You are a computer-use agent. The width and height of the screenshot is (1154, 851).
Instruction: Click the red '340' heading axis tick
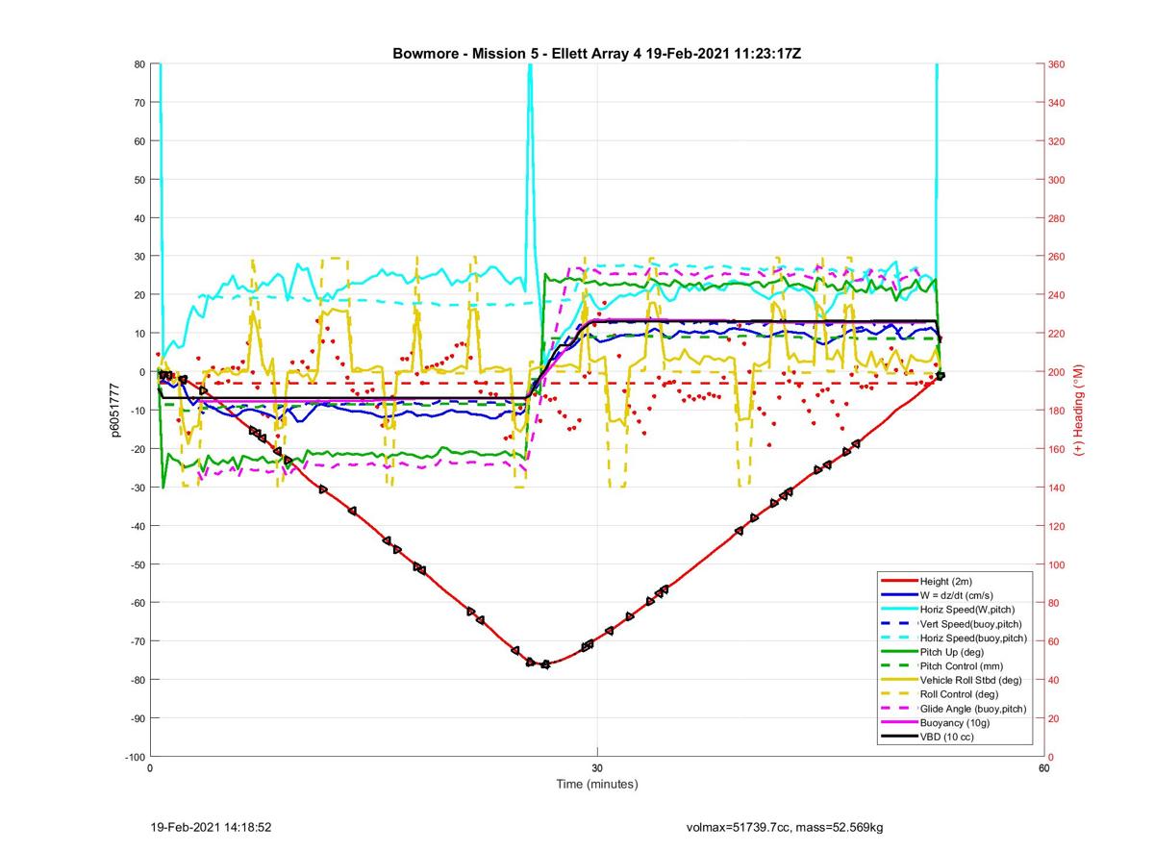[x=1058, y=103]
